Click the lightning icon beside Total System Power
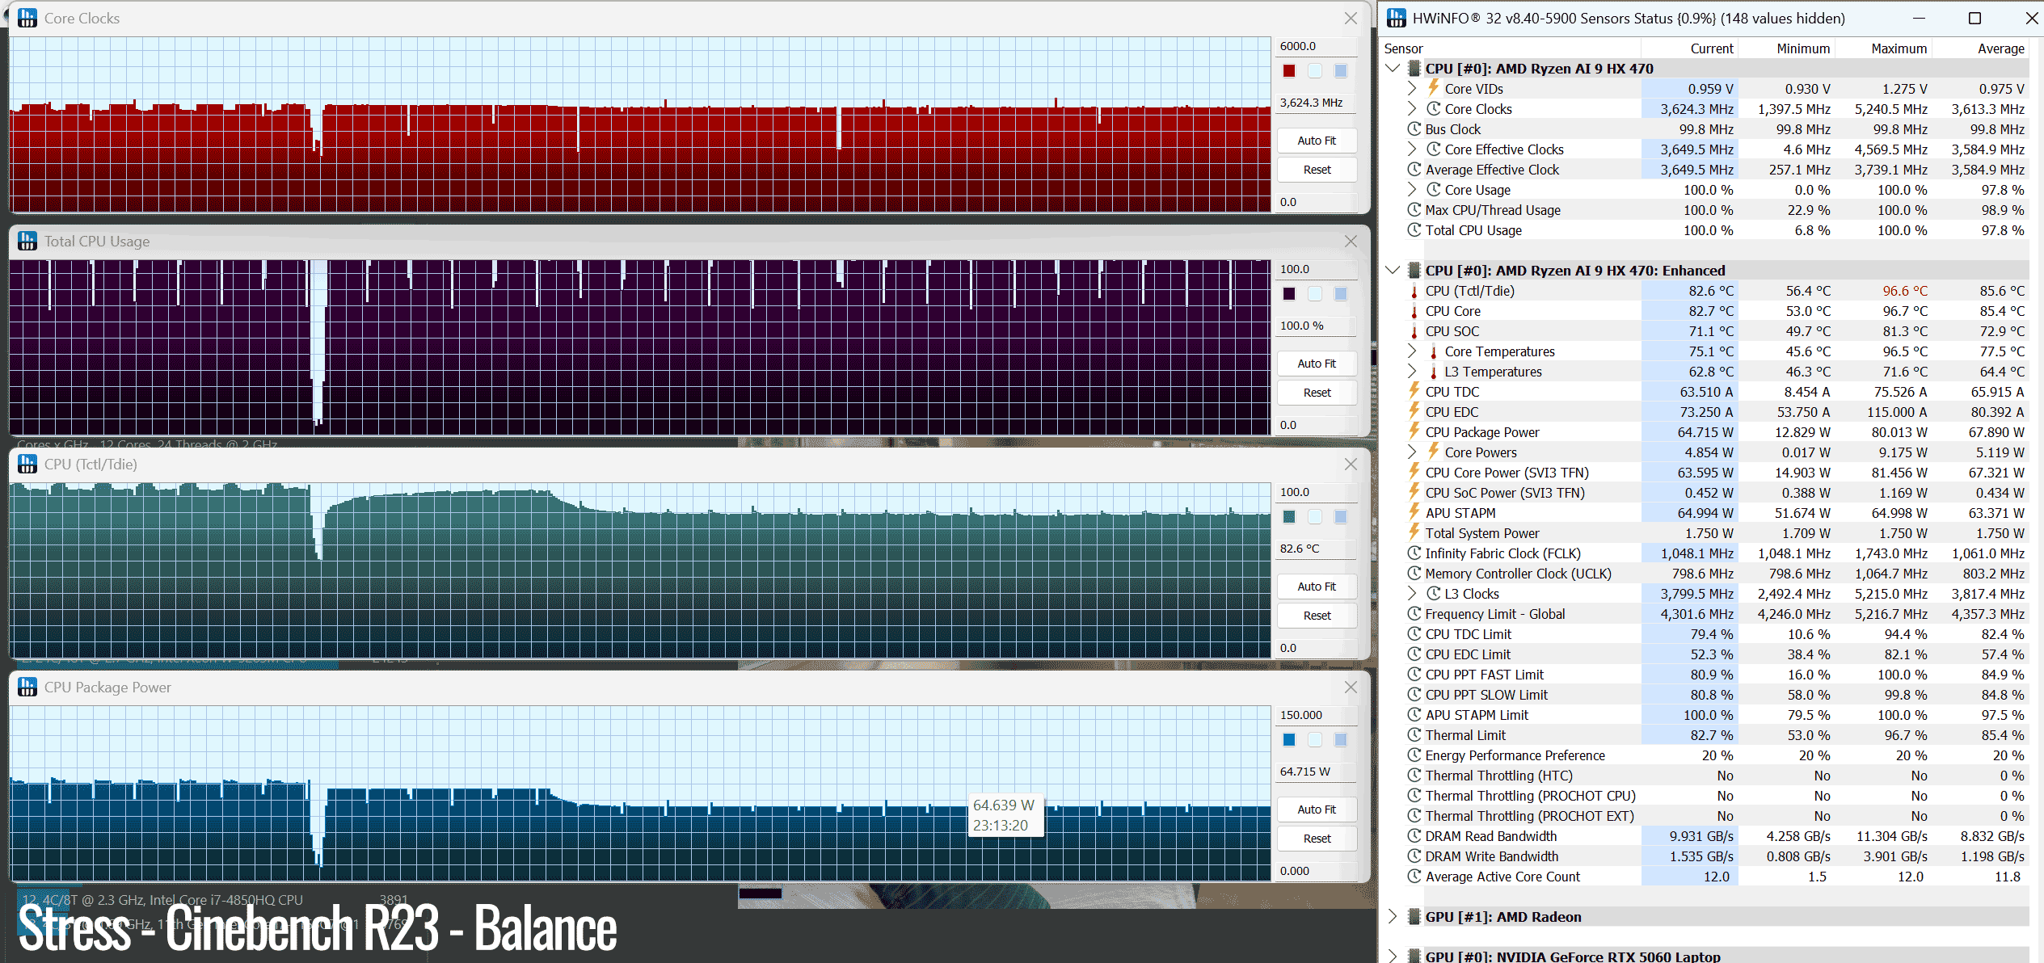The width and height of the screenshot is (2044, 963). pyautogui.click(x=1414, y=532)
